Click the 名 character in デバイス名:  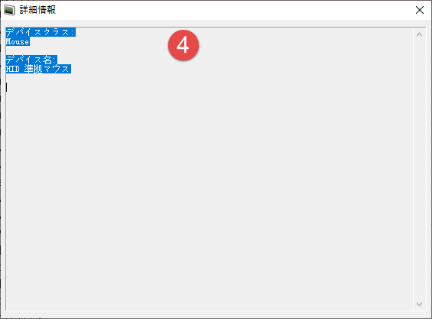click(47, 60)
